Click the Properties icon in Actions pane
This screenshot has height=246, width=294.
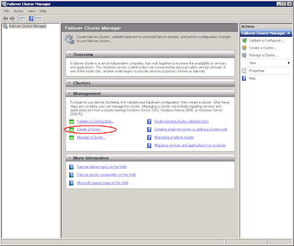pyautogui.click(x=244, y=71)
